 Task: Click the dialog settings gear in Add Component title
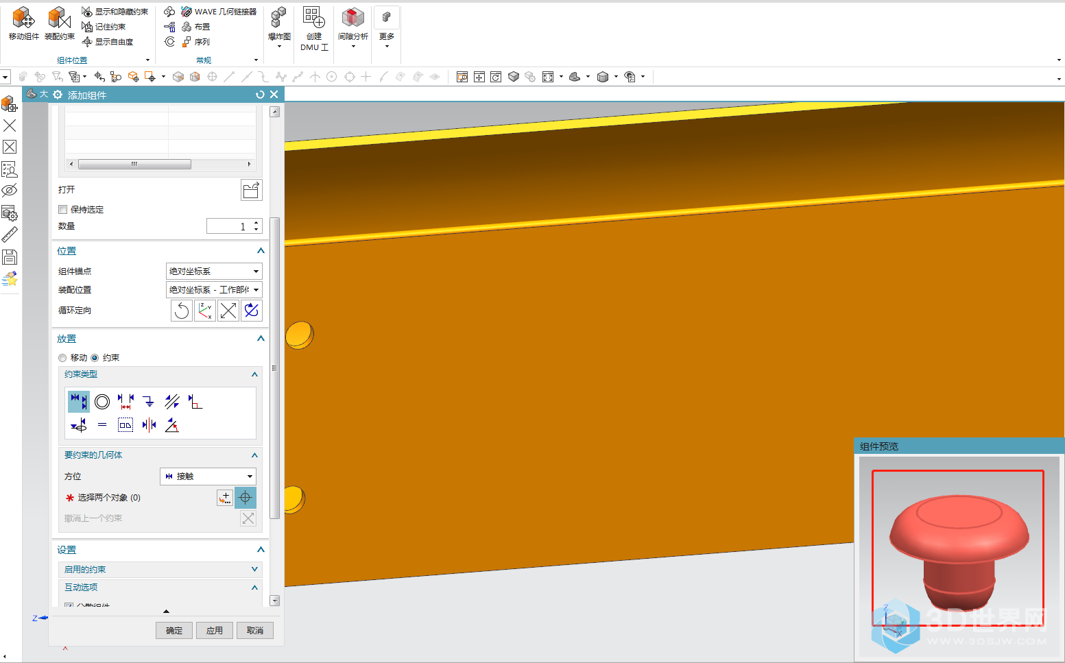[x=58, y=95]
